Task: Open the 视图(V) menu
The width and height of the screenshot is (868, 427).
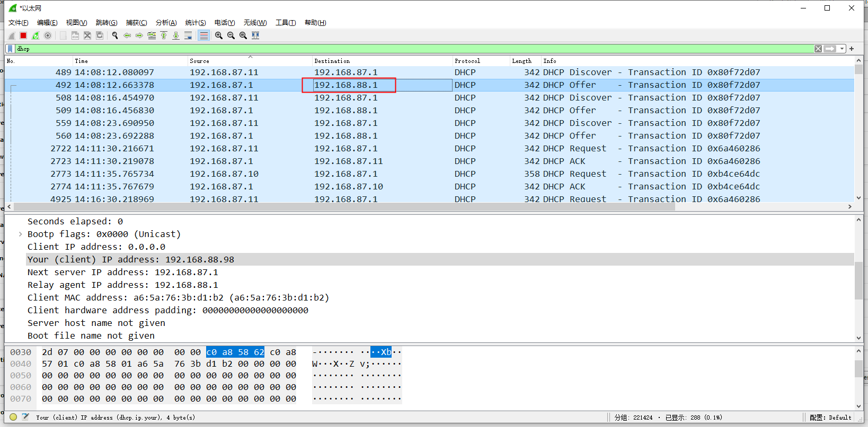Action: click(x=76, y=23)
